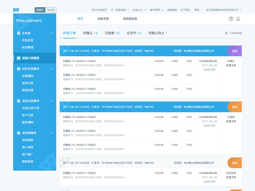Viewport: 255px width, 191px height.
Task: Click the 材料交易管理 sidebar icon
Action: [x=18, y=69]
